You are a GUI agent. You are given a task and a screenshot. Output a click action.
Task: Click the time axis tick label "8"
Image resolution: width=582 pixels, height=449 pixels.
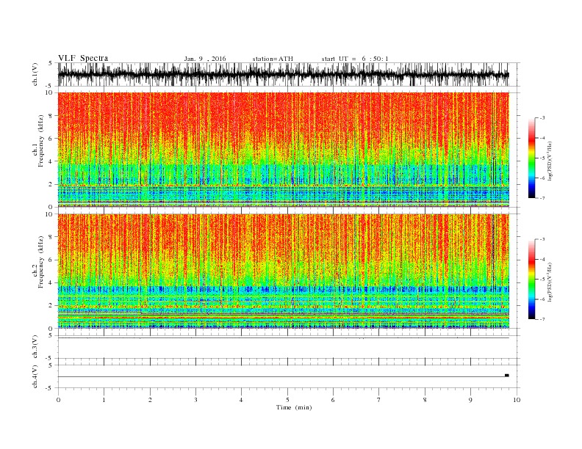point(425,400)
